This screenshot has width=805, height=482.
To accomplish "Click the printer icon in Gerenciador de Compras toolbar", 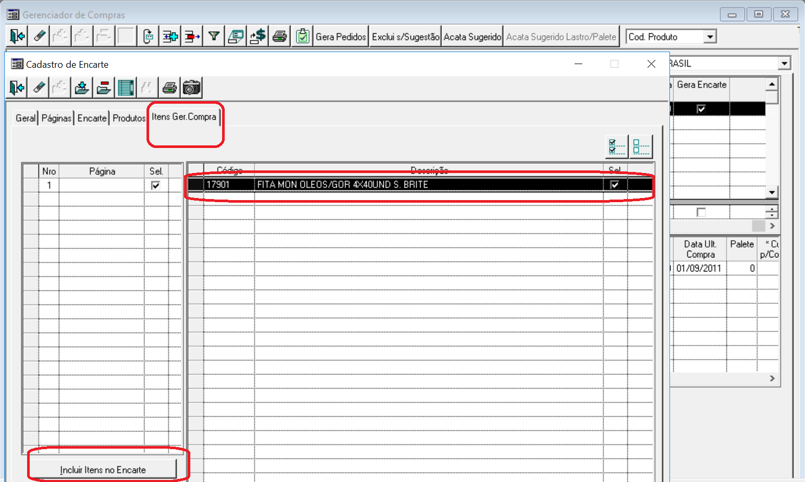I will 279,36.
